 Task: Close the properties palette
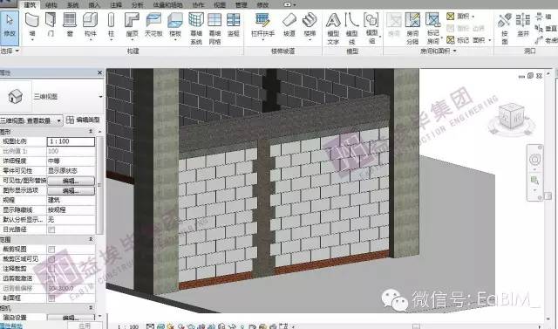[100, 72]
